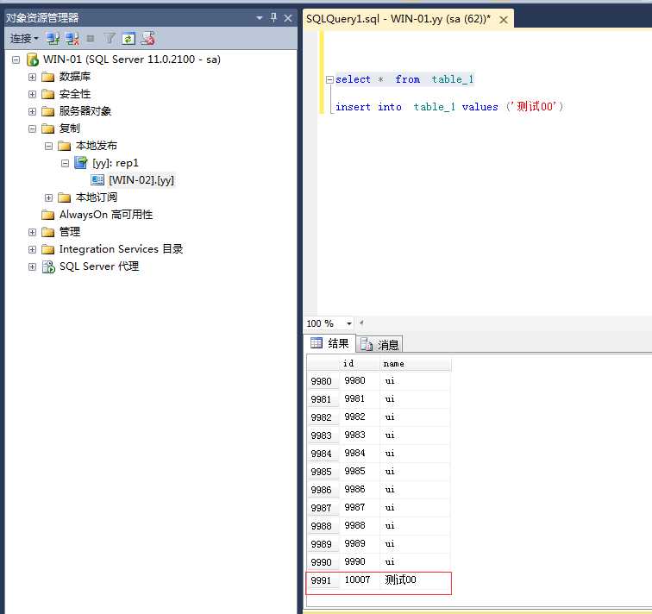Expand the 服务器对象 folder
This screenshot has height=614, width=652.
32,111
